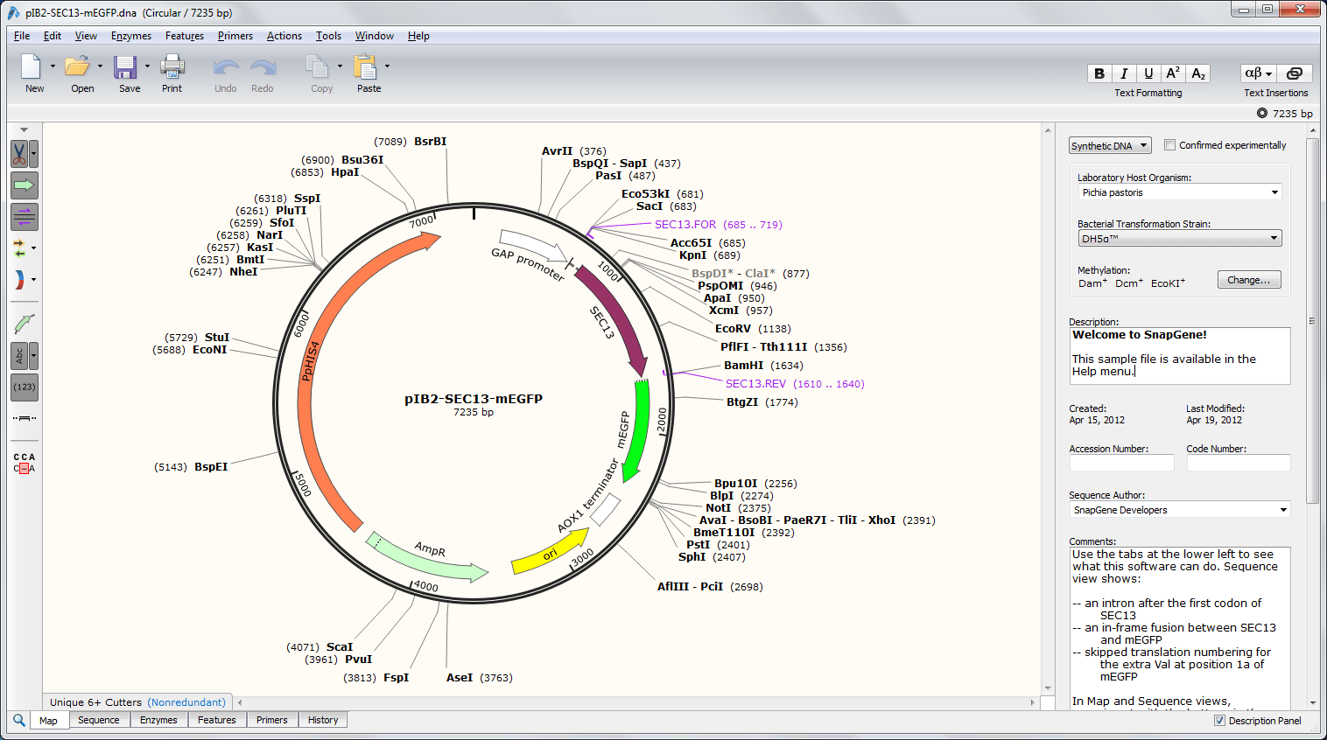Toggle the Abc label display icon
The width and height of the screenshot is (1327, 740).
(x=19, y=356)
